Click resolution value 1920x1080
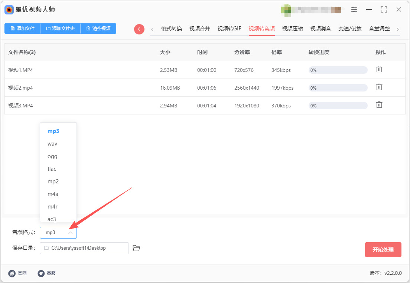 [x=247, y=105]
